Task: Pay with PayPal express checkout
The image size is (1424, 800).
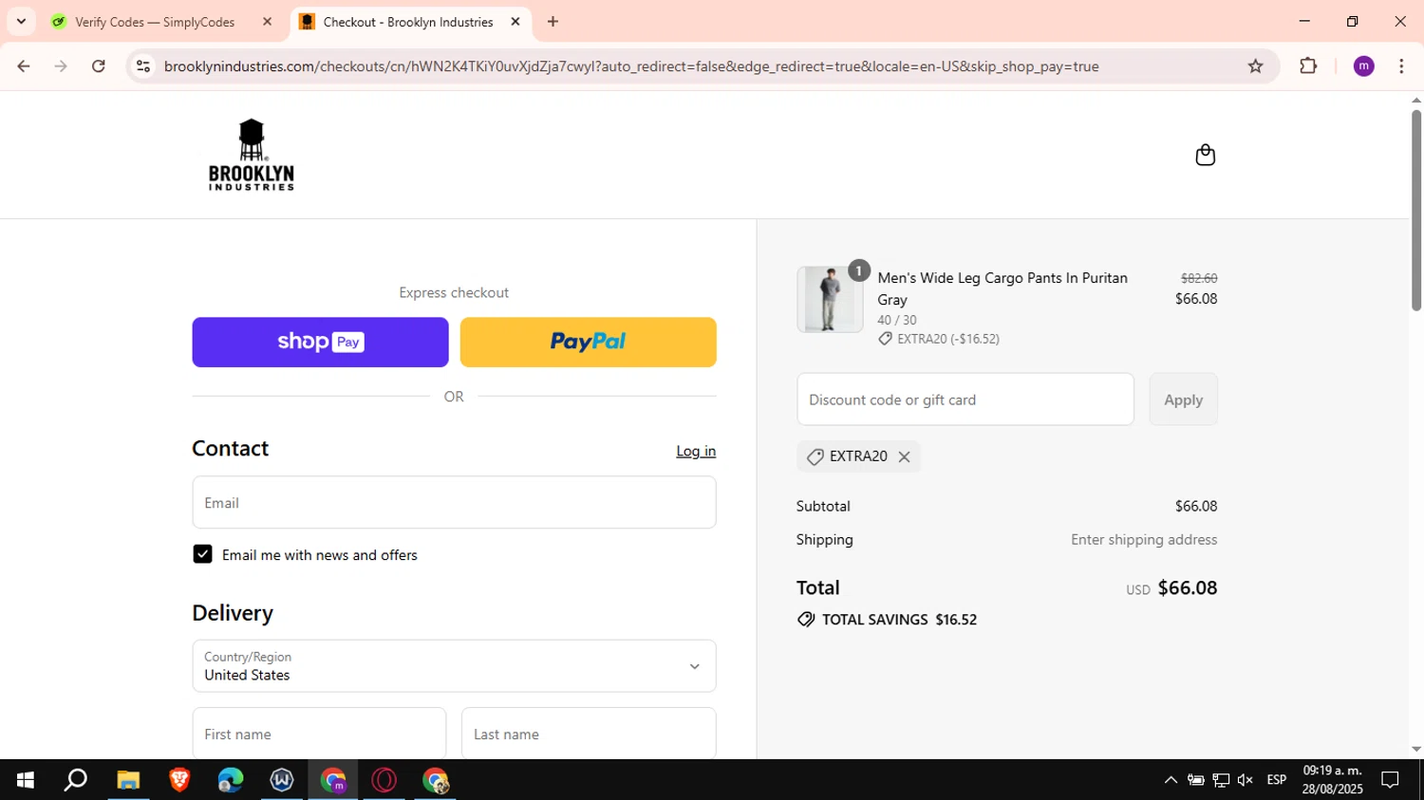Action: tap(588, 342)
